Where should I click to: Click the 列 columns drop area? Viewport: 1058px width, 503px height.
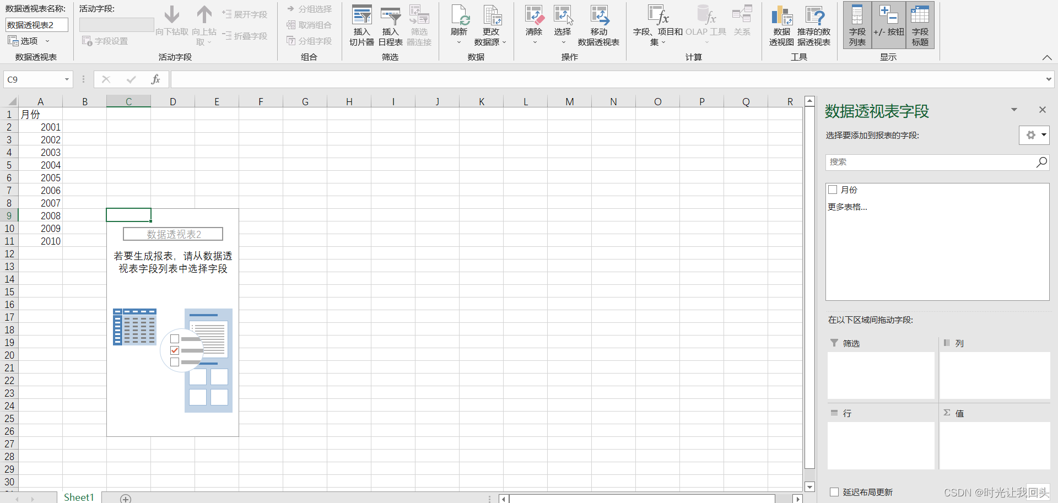(995, 375)
